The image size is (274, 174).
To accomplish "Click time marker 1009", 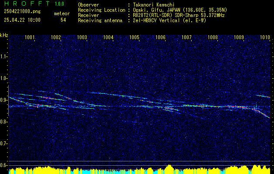I will 239,37.
